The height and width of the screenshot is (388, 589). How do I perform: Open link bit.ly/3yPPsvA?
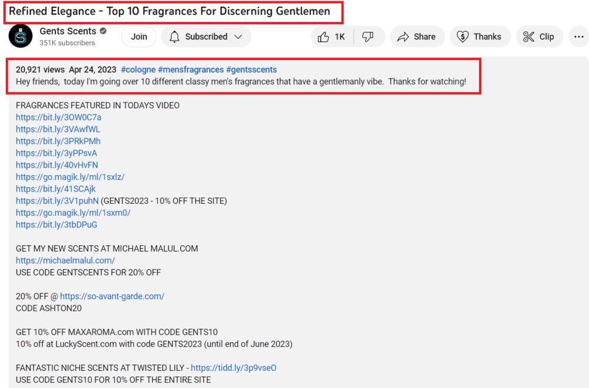click(x=57, y=153)
